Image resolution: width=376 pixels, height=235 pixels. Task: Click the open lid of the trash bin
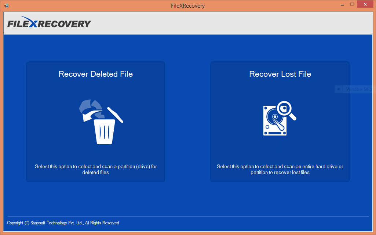click(x=115, y=115)
